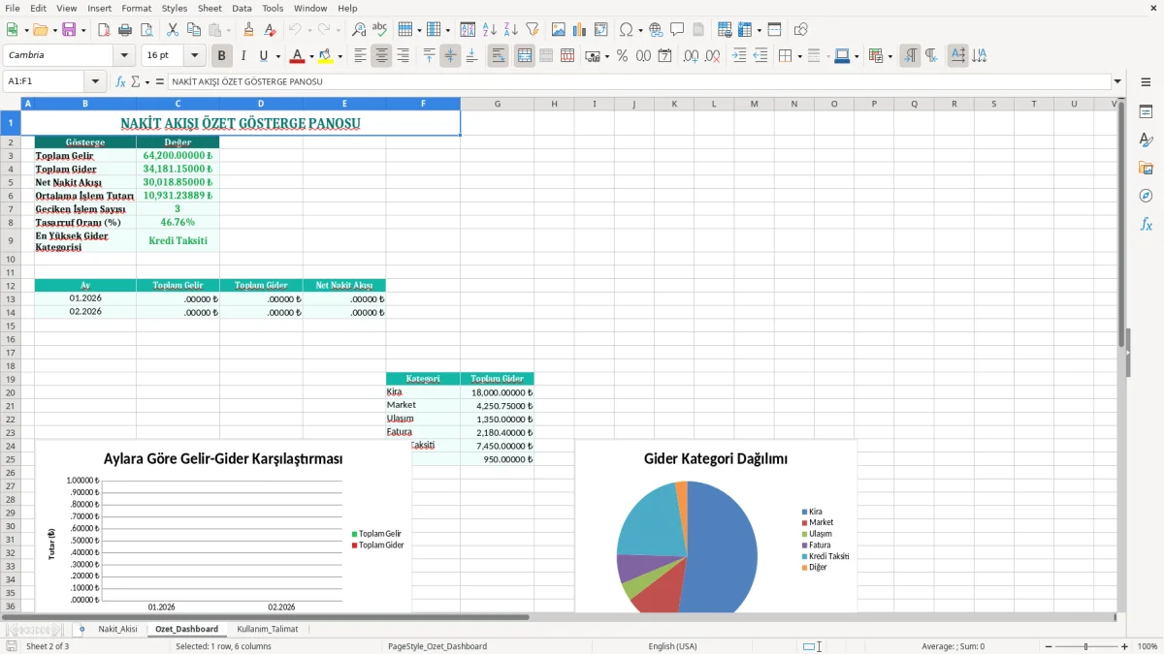Open the sidebar Functions panel

1146,224
